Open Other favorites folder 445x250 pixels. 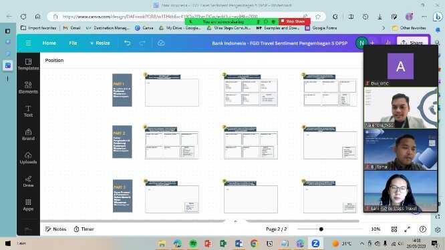(409, 28)
